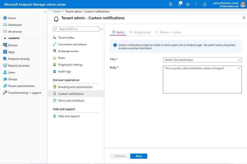
Task: Expand All services in left navigation
Action: [x=15, y=32]
